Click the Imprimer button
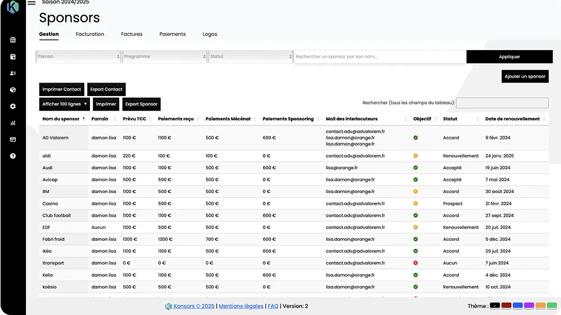 click(x=106, y=104)
